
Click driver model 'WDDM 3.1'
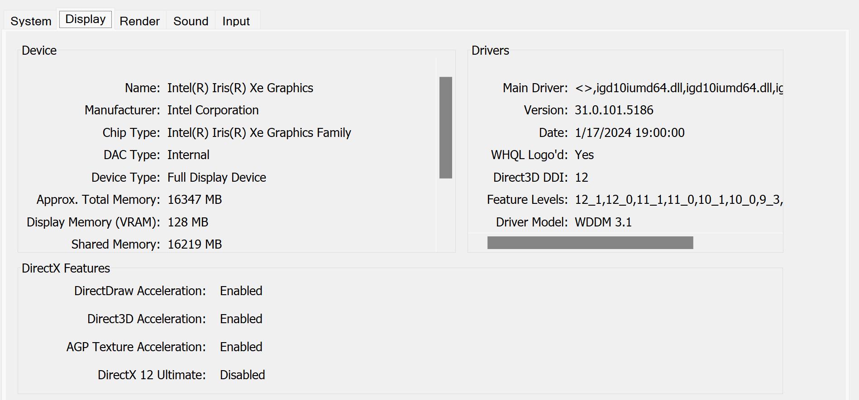pos(603,222)
